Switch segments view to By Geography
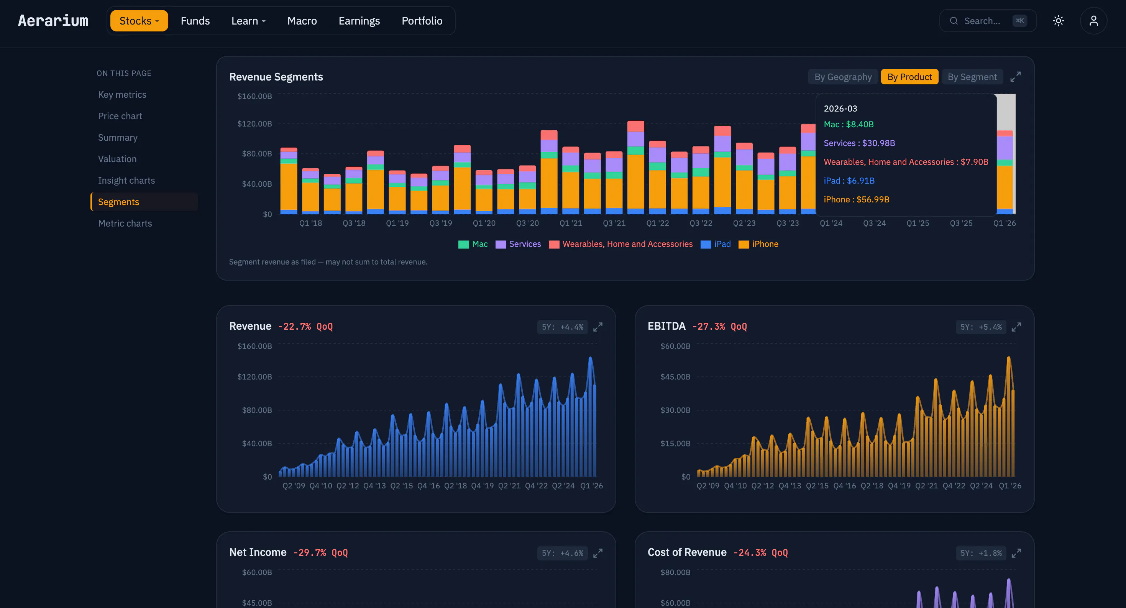The image size is (1126, 608). click(843, 77)
